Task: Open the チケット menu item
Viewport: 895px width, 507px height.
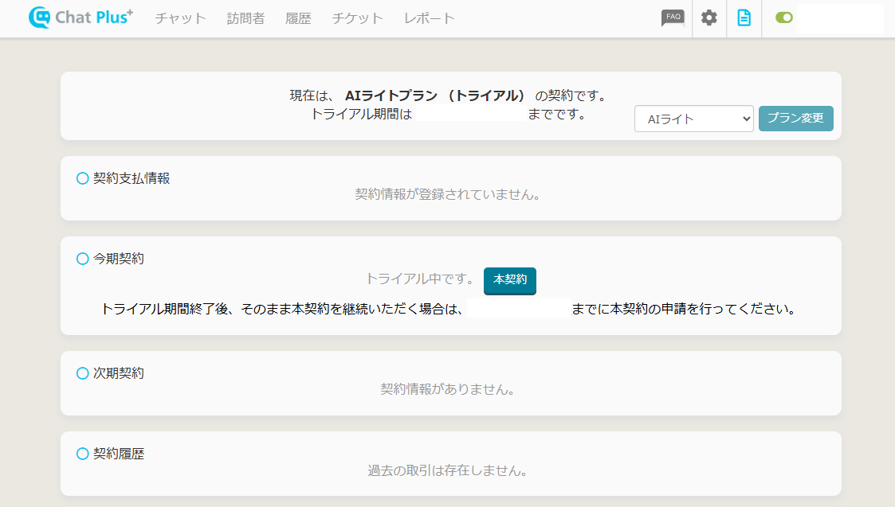Action: (357, 18)
